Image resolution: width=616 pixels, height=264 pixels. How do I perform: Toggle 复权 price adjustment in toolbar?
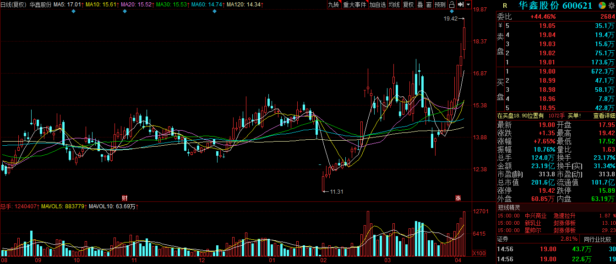point(408,5)
